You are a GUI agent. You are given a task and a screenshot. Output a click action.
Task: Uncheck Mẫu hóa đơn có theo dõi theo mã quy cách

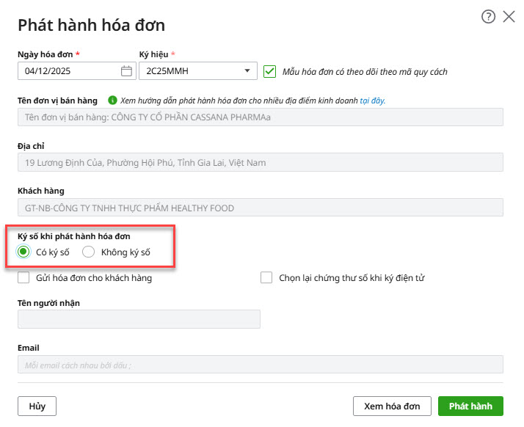point(269,71)
